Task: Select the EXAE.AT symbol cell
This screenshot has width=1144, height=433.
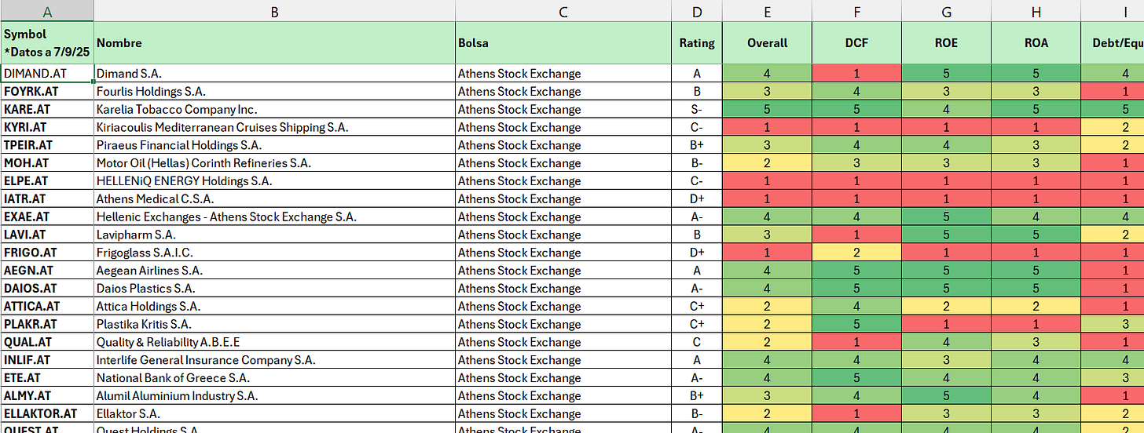Action: tap(47, 217)
